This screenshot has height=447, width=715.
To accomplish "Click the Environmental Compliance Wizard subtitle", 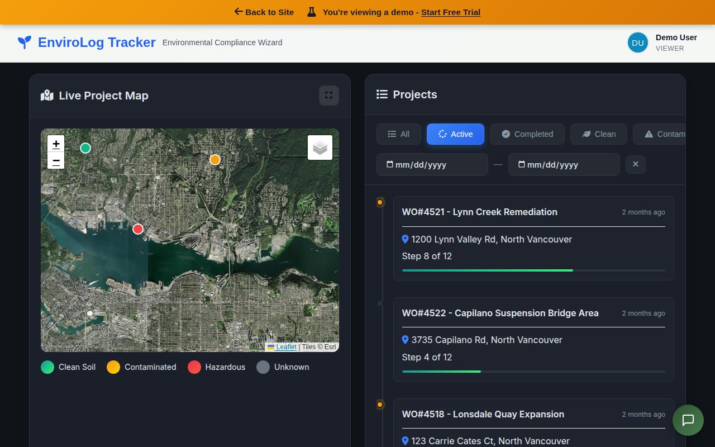I will [222, 42].
